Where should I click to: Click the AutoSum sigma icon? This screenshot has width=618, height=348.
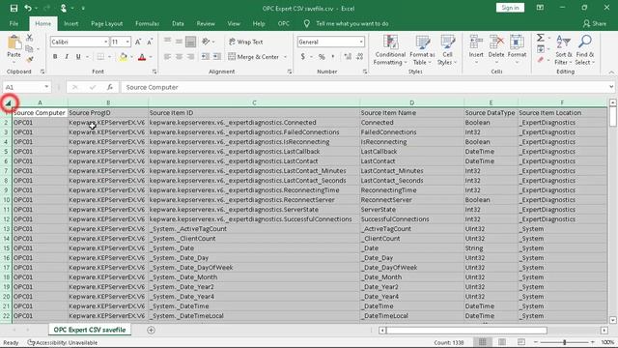tap(541, 38)
